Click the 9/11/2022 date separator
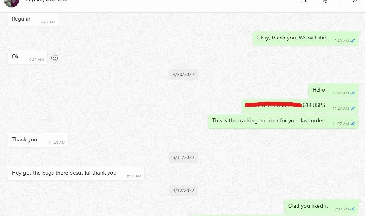 (x=183, y=158)
